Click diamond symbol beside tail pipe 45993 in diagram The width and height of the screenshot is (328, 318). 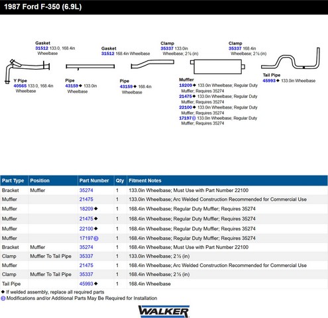(x=278, y=81)
